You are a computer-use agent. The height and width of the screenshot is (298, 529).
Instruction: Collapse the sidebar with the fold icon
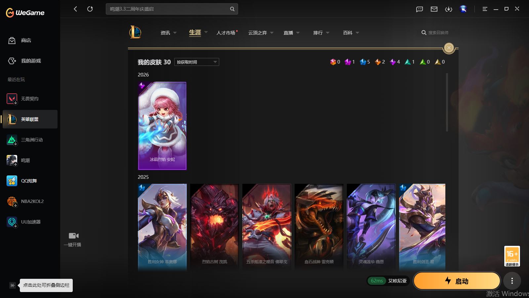pos(13,285)
